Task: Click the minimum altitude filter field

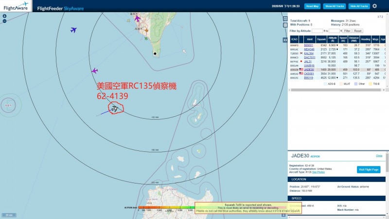Action: 319,31
